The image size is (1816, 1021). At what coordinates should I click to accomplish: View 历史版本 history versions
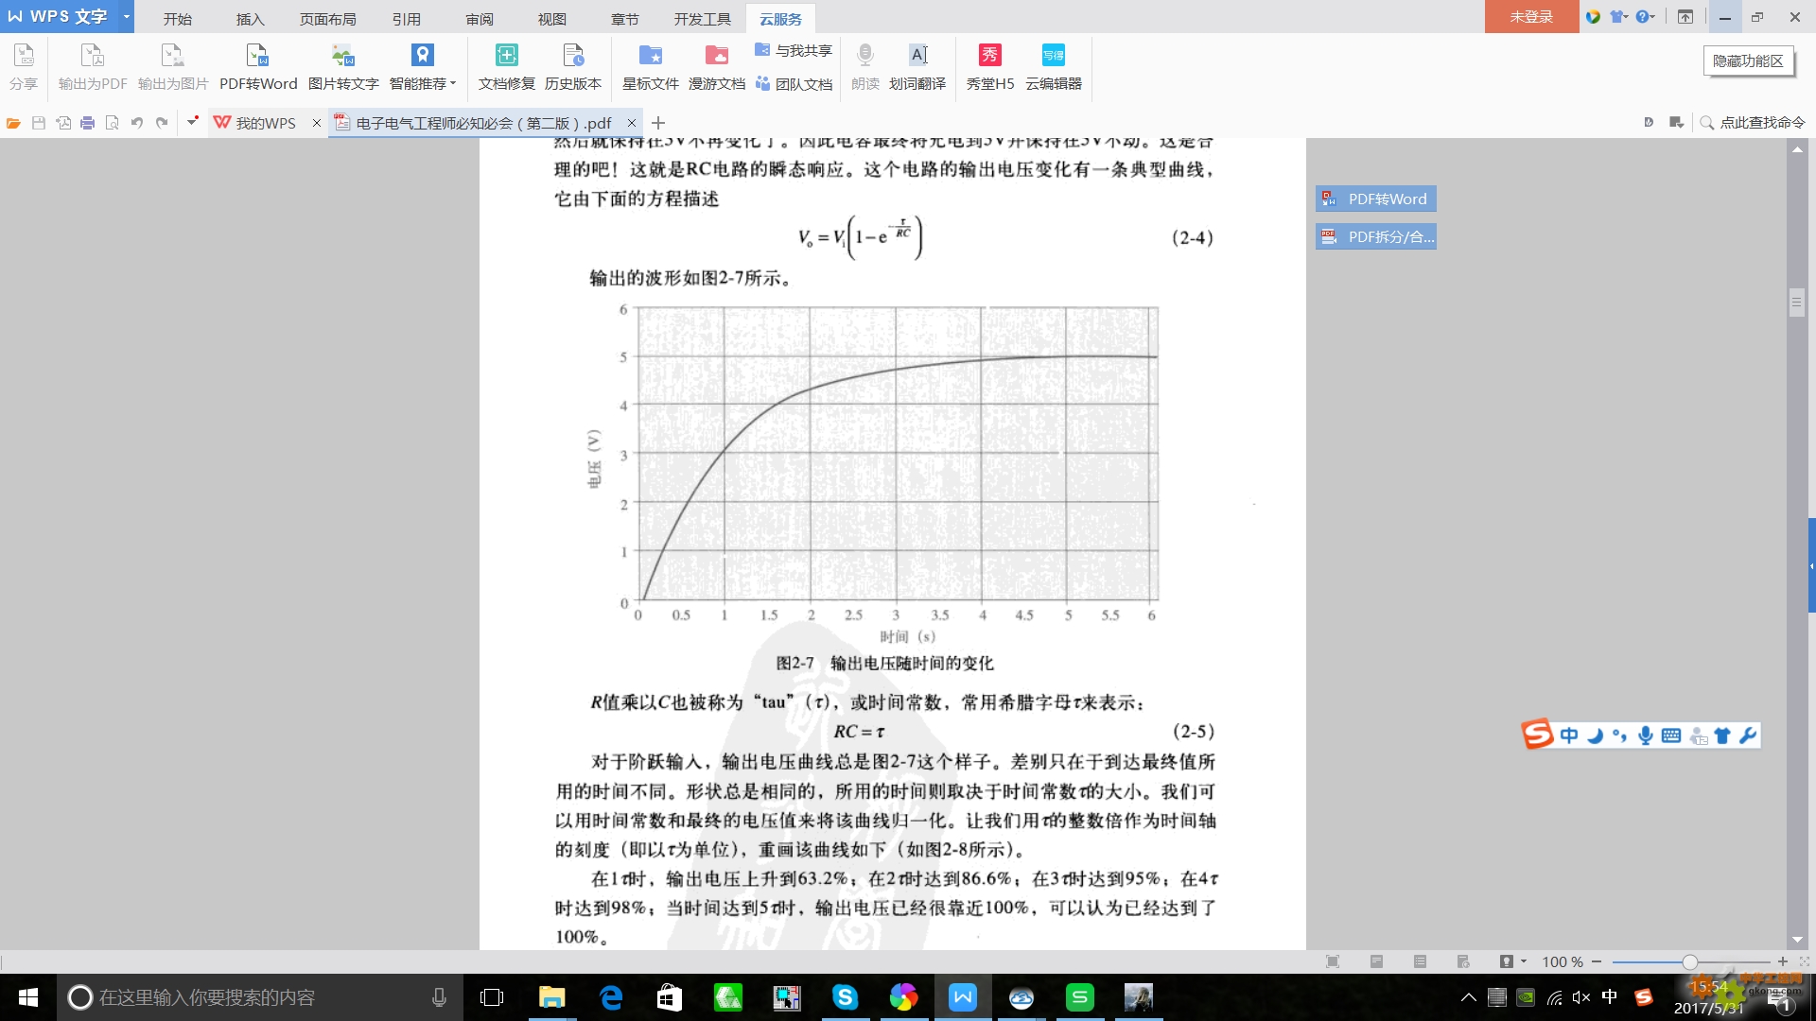(x=573, y=66)
